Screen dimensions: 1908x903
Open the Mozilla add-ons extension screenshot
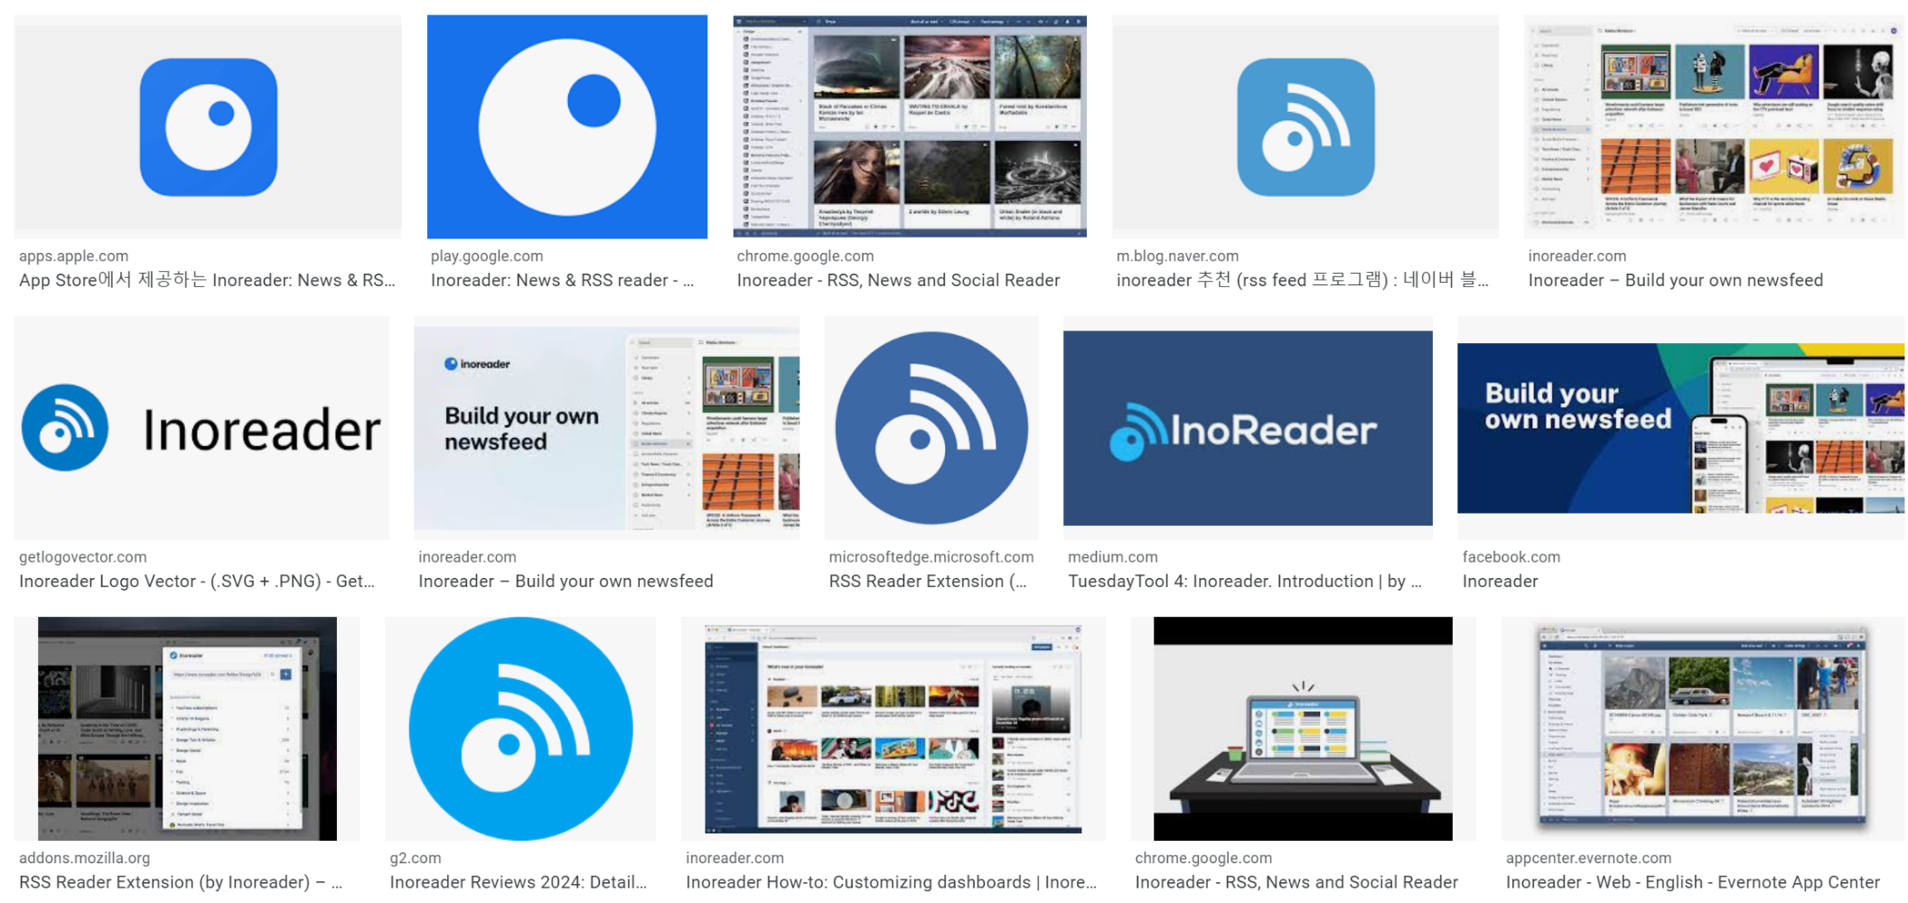(187, 729)
